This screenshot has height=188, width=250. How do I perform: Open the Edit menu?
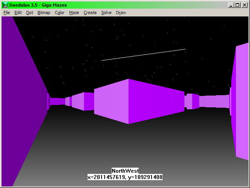pyautogui.click(x=18, y=13)
